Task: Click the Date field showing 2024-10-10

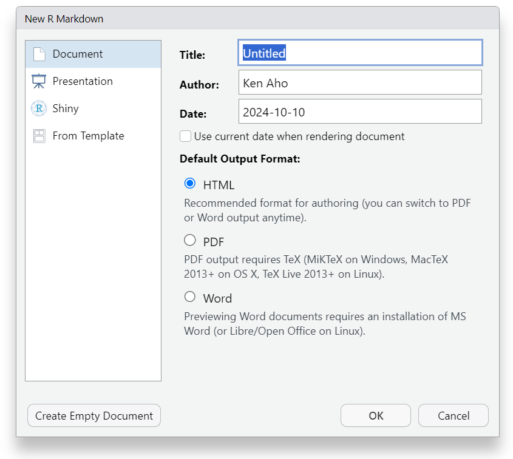Action: [360, 112]
